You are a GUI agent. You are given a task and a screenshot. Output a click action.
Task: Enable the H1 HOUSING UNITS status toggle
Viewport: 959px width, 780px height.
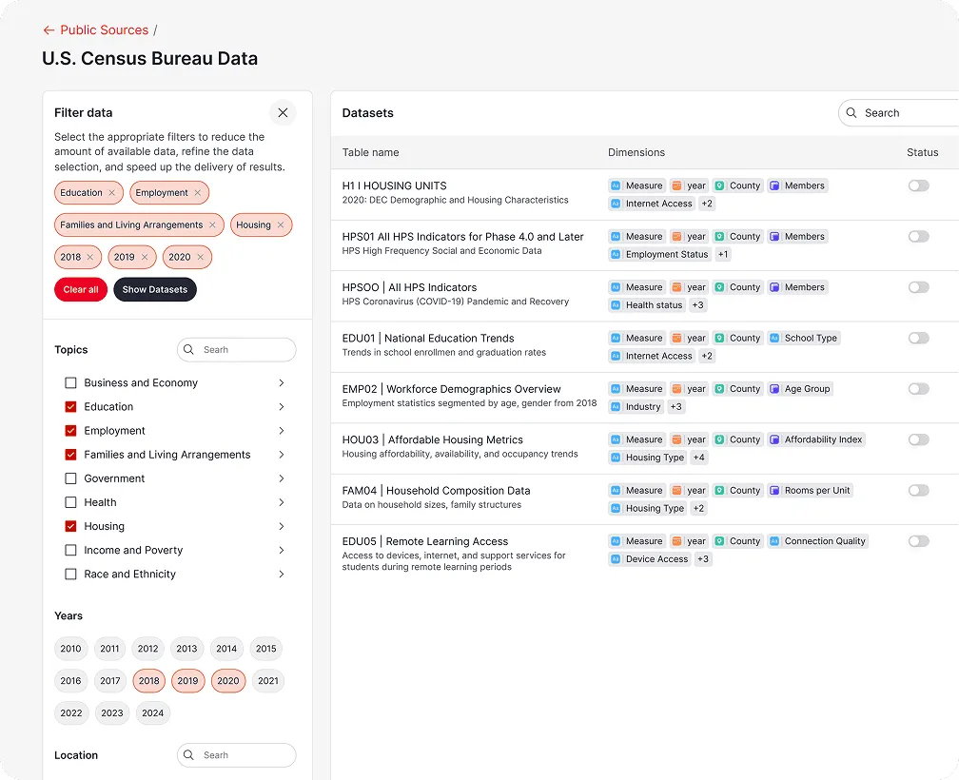919,185
